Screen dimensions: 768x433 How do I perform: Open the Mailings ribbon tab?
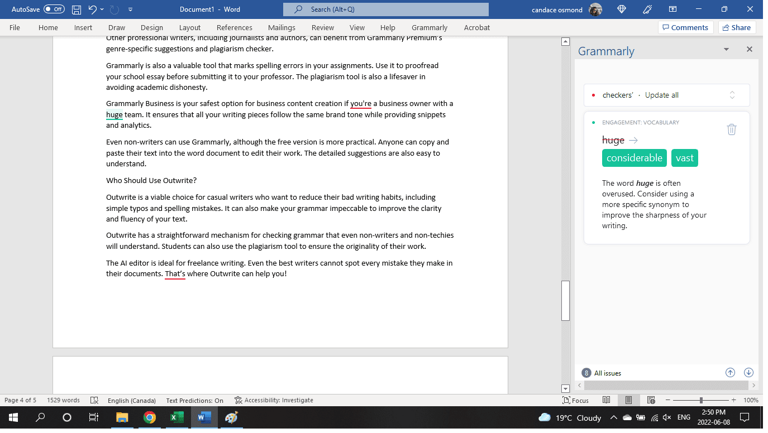[x=282, y=27]
